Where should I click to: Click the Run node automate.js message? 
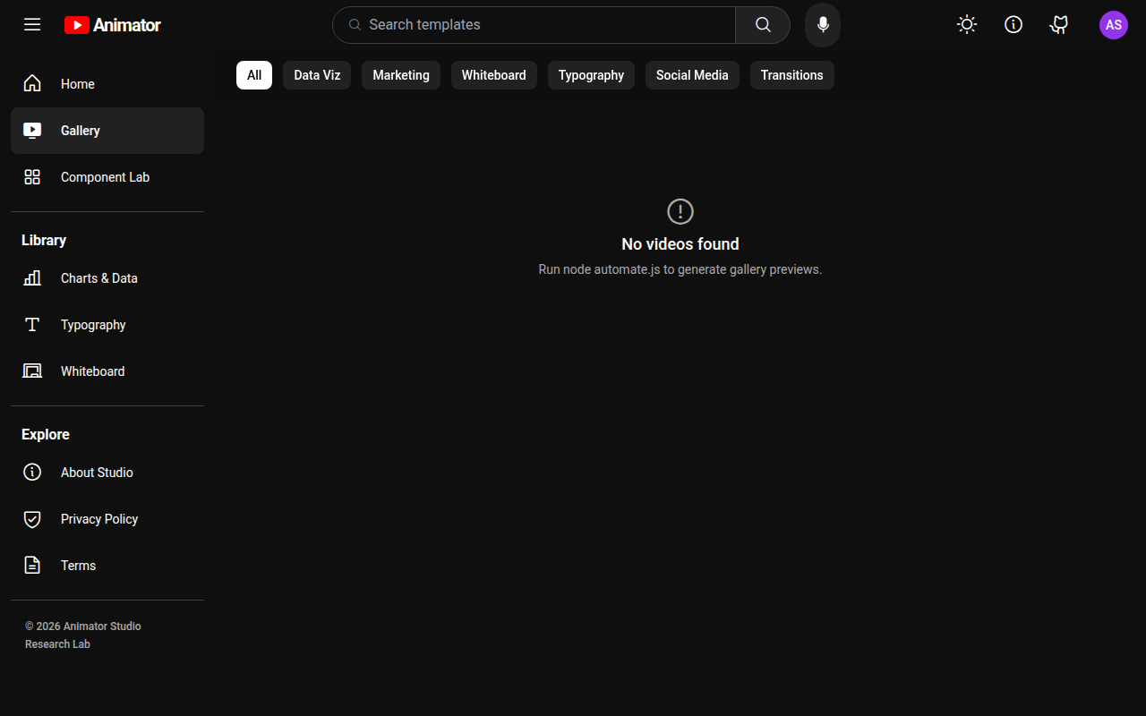[680, 269]
